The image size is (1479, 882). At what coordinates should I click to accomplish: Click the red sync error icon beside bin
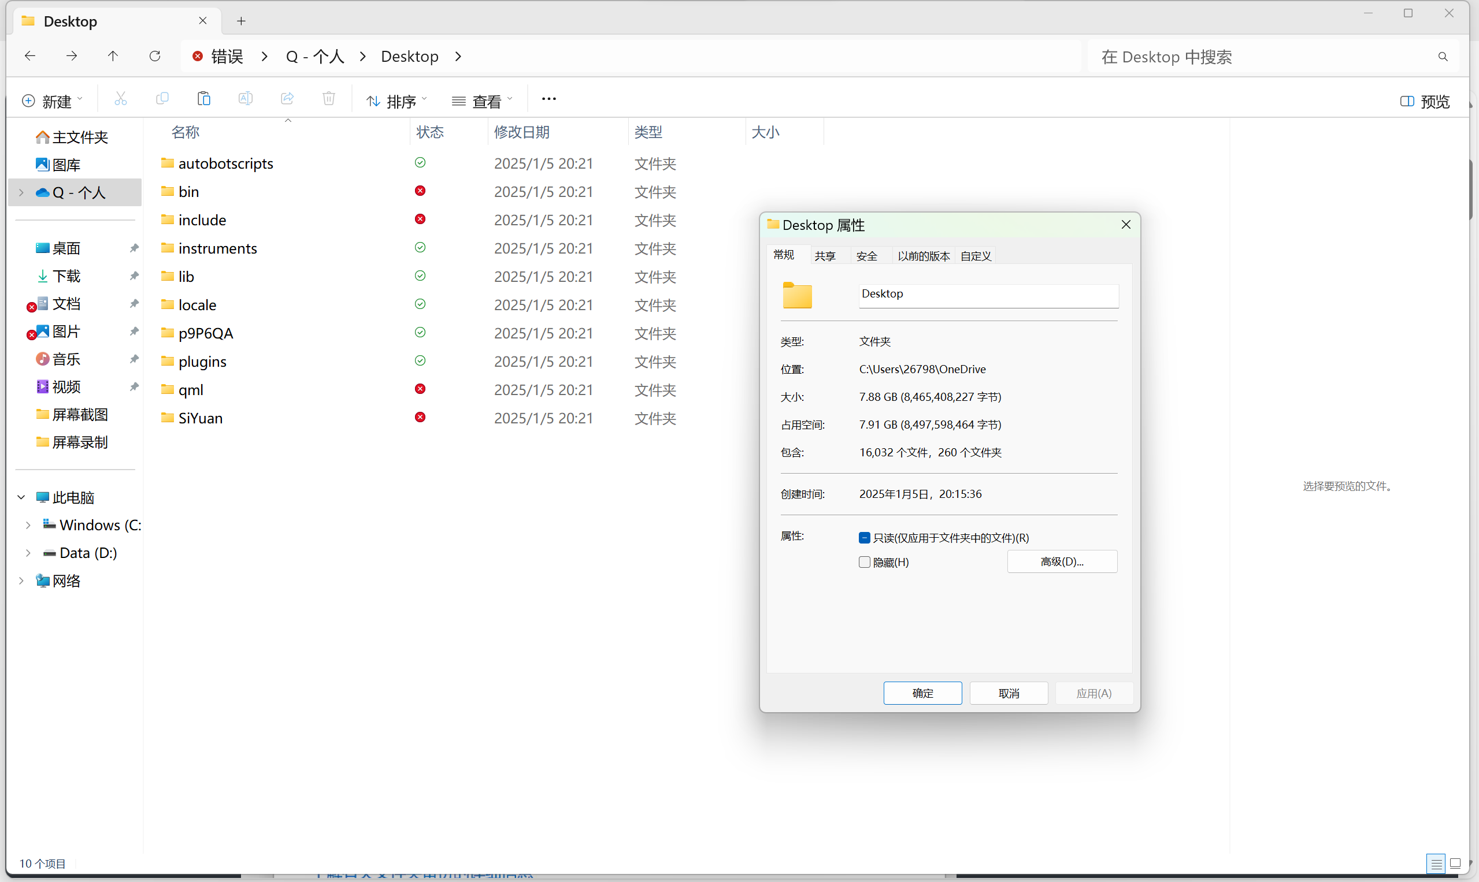point(420,191)
